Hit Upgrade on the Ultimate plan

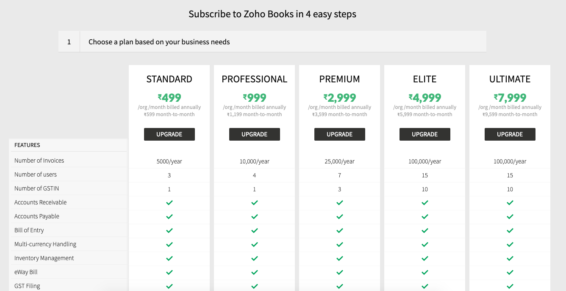point(510,134)
